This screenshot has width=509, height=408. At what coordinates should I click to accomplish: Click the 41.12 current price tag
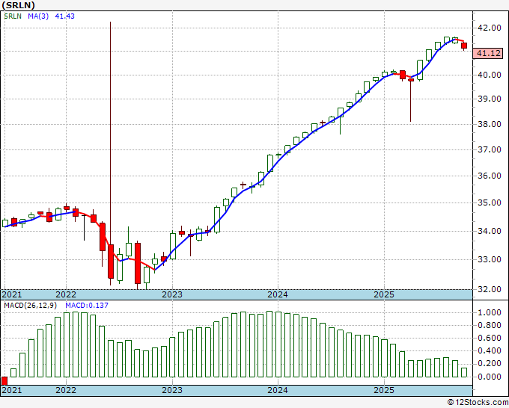(488, 53)
